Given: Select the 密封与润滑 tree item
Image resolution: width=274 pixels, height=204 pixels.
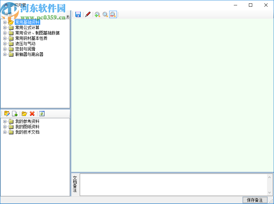Looking at the screenshot, I should (x=25, y=49).
